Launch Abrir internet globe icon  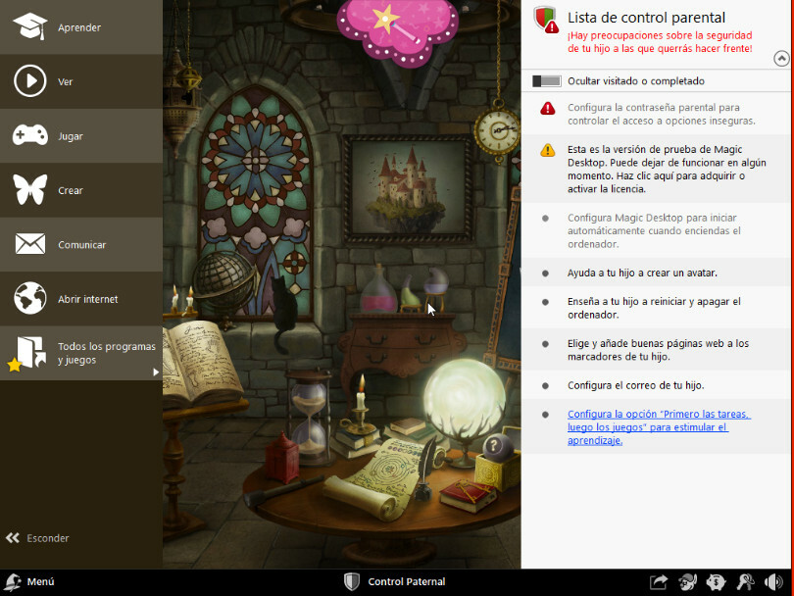pyautogui.click(x=30, y=298)
